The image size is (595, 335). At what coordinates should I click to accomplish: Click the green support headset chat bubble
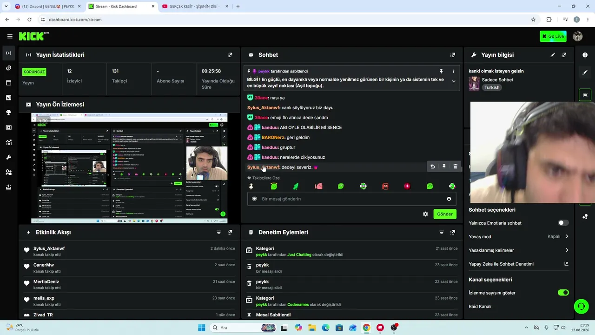coord(581,306)
